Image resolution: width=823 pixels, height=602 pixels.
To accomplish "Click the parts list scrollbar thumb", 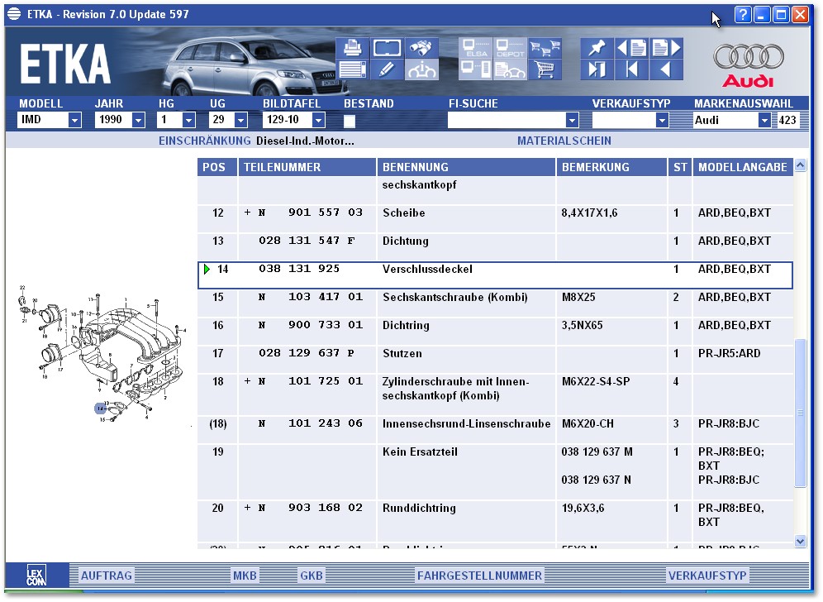I will 800,413.
